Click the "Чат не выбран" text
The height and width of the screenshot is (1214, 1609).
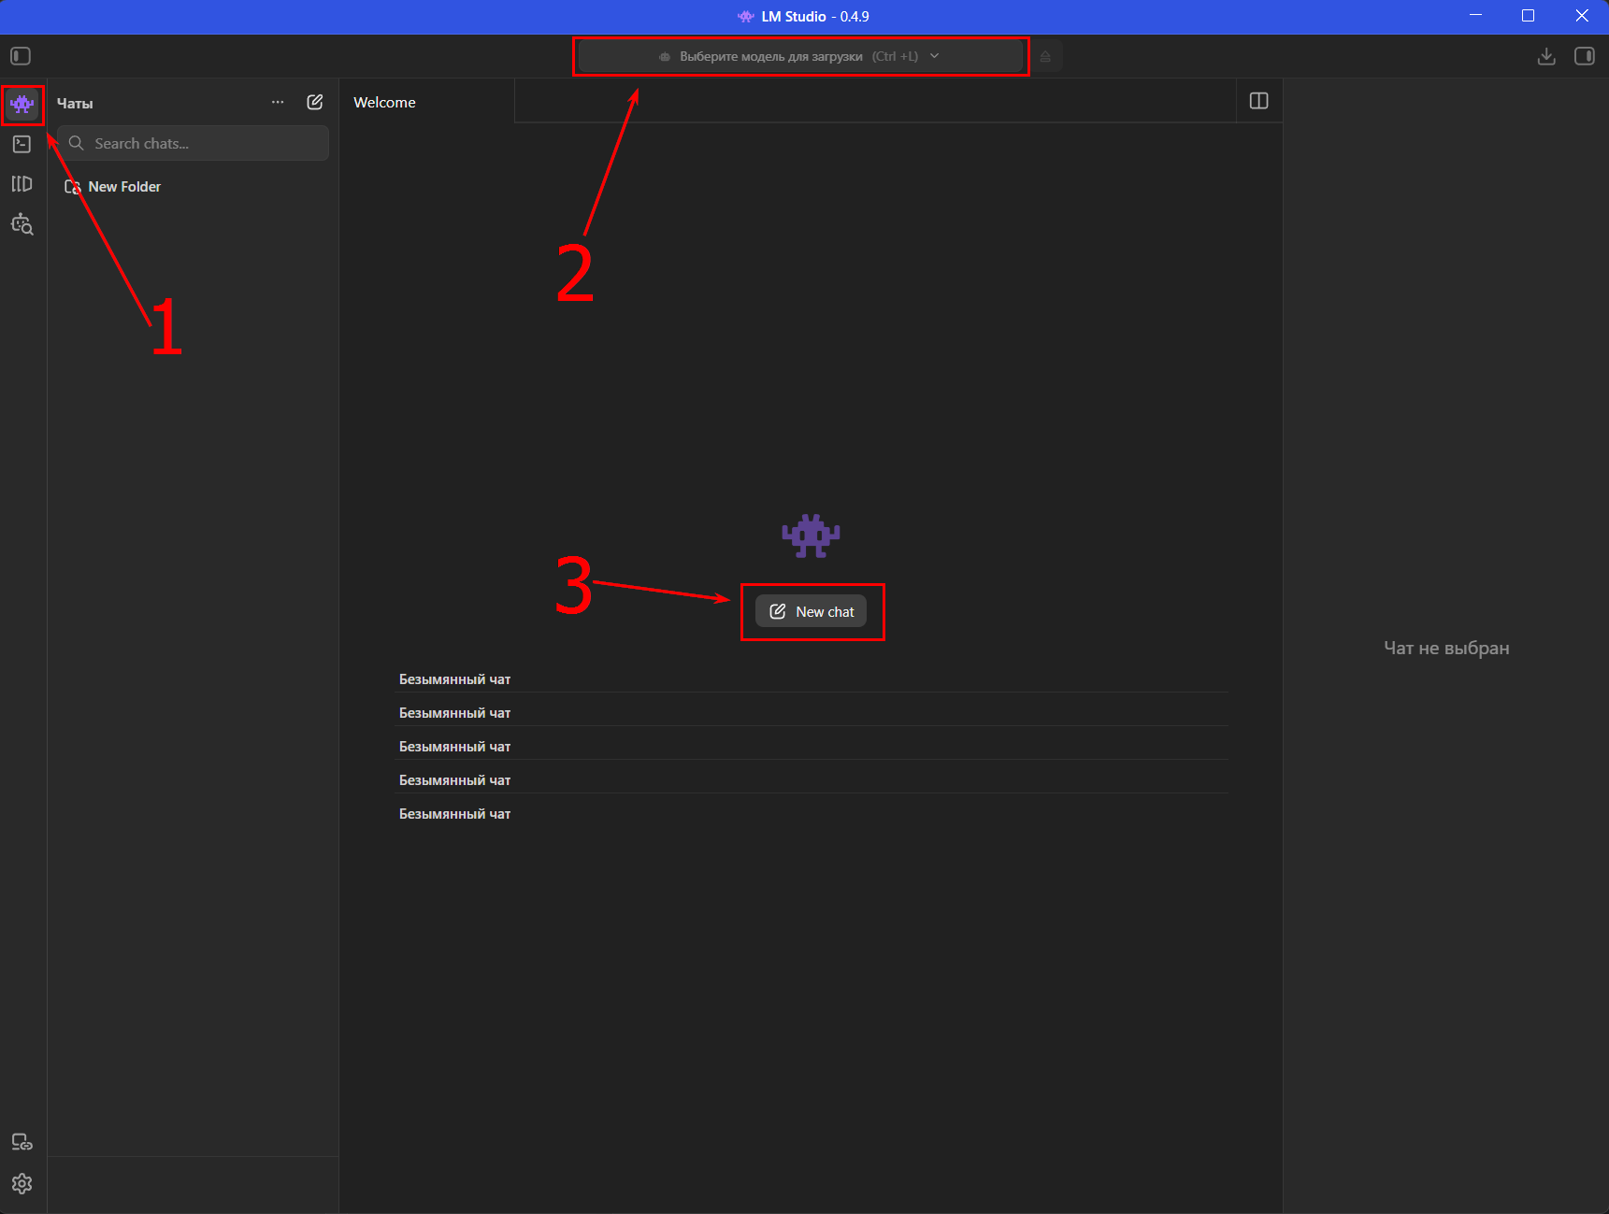click(x=1446, y=648)
